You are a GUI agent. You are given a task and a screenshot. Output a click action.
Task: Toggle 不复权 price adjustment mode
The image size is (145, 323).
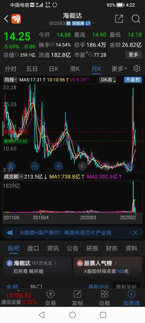point(133,80)
